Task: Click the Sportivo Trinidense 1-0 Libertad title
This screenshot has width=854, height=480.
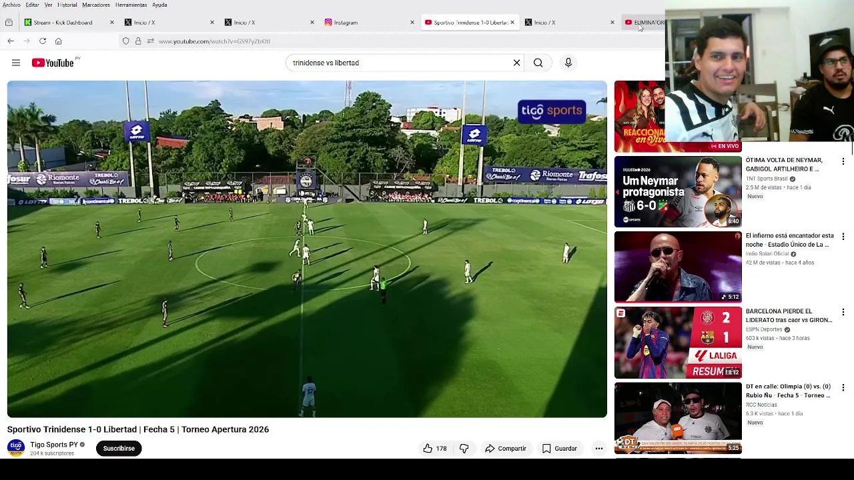Action: pyautogui.click(x=138, y=429)
